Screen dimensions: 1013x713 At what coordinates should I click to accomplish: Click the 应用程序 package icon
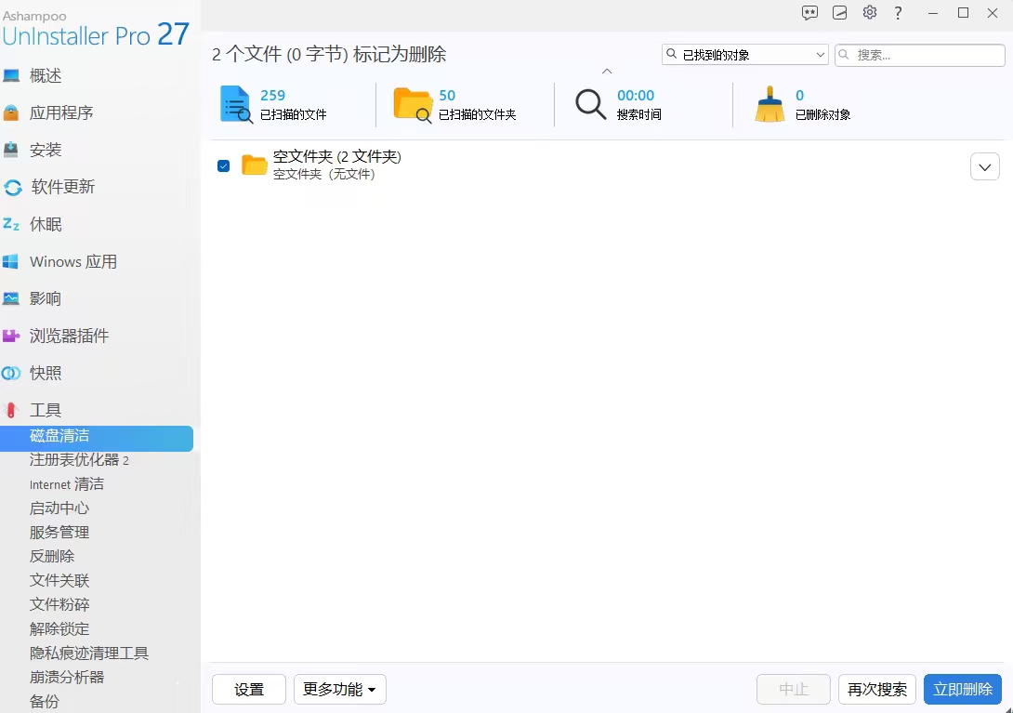pyautogui.click(x=11, y=113)
